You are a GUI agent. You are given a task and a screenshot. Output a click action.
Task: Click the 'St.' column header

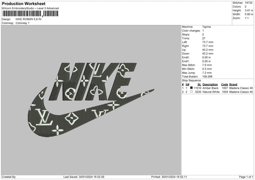[x=199, y=84]
